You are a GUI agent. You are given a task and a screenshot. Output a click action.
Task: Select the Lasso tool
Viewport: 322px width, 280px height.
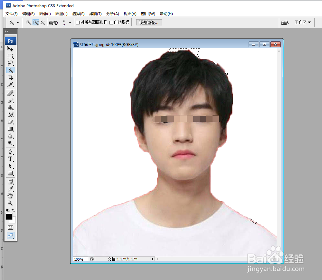click(10, 63)
